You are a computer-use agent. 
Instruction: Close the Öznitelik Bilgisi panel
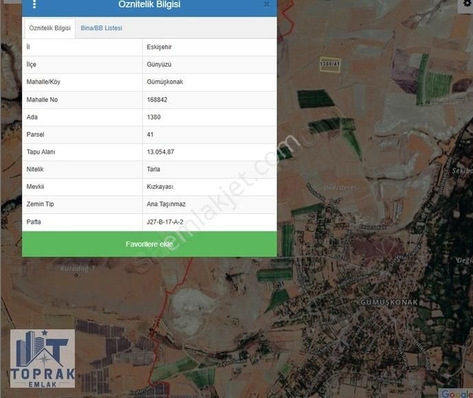point(266,4)
